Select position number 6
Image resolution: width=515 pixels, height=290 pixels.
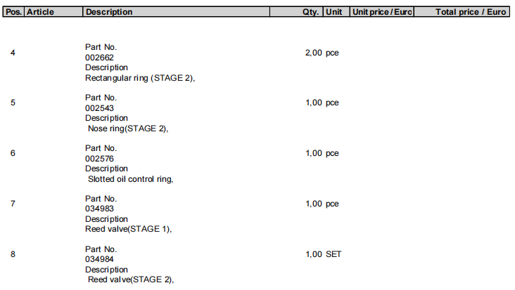[13, 153]
